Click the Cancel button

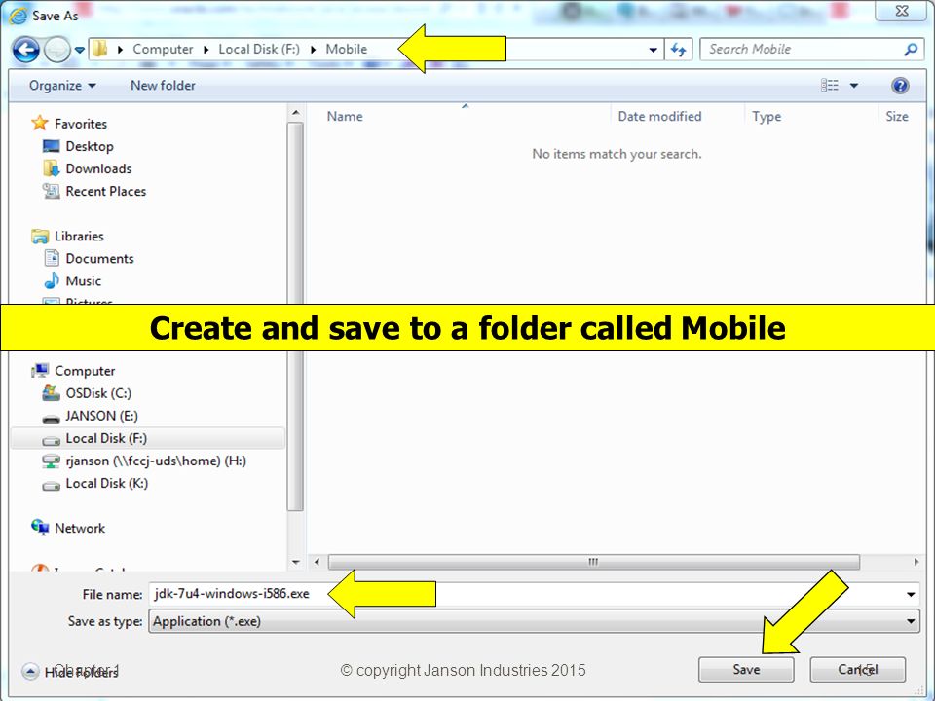857,670
